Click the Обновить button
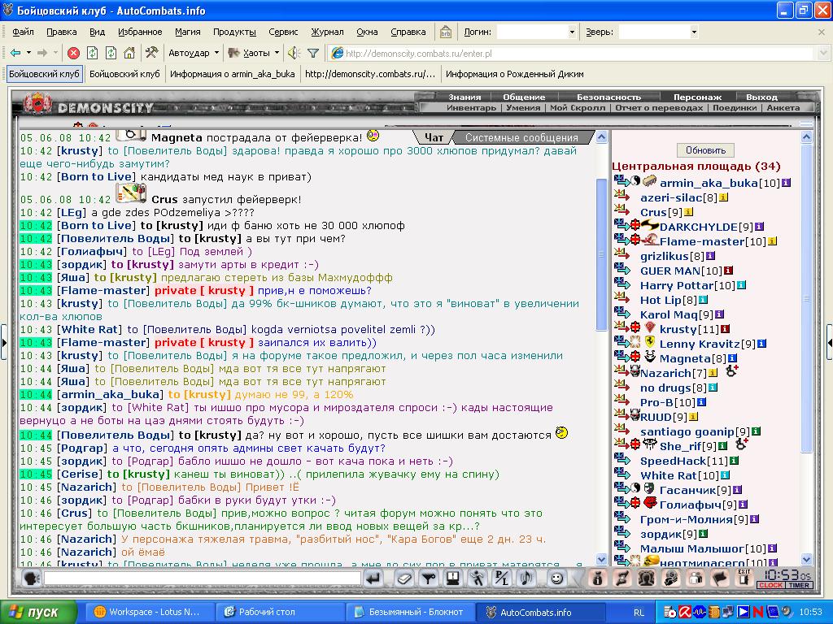The height and width of the screenshot is (624, 833). (705, 150)
